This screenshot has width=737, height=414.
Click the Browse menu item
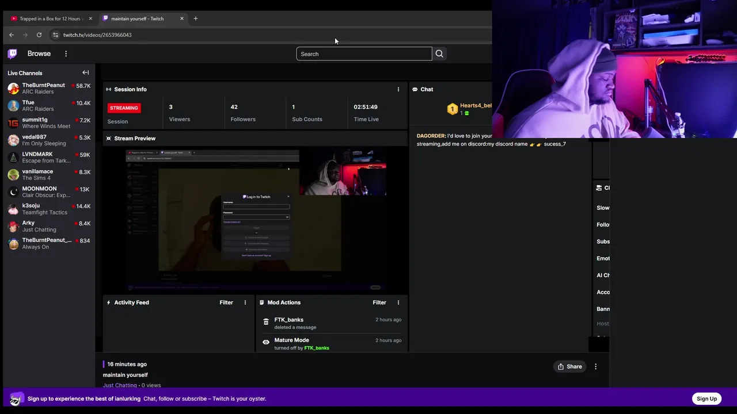point(39,53)
